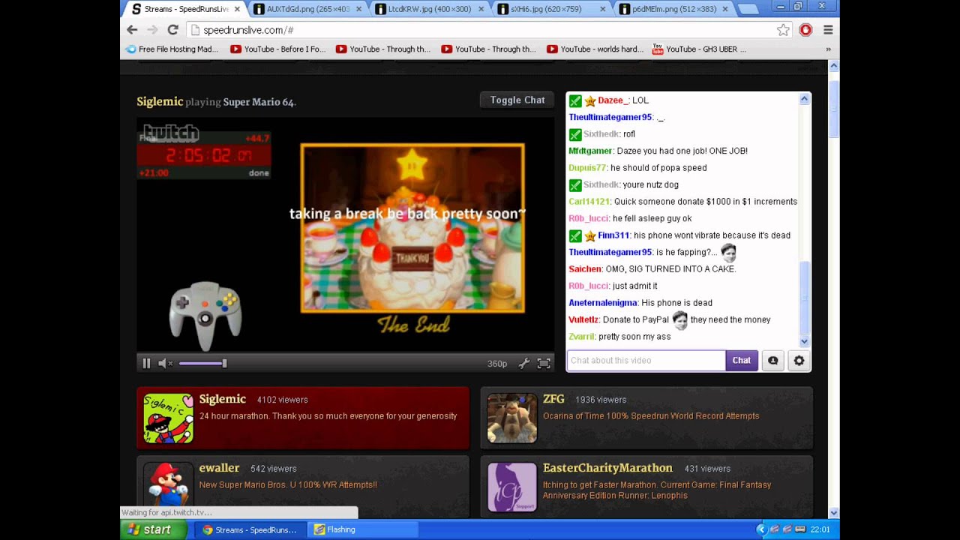Bookmark page with star icon

[783, 30]
